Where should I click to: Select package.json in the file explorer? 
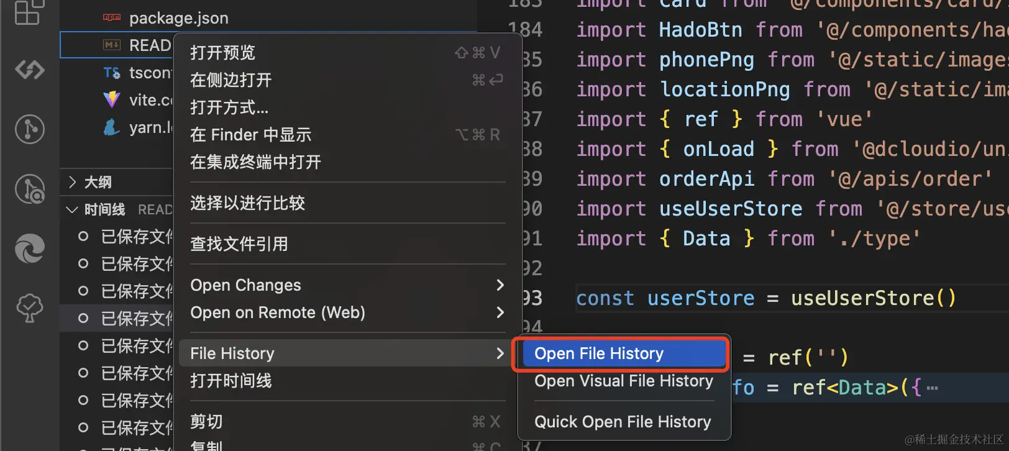pos(178,18)
